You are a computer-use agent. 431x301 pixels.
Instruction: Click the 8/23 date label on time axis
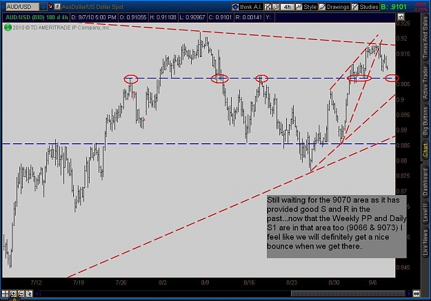point(292,282)
